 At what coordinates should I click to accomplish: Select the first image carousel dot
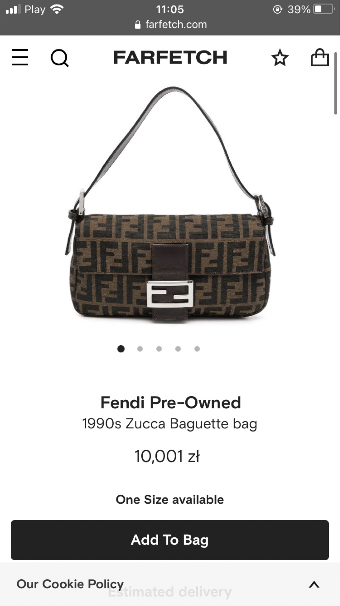[121, 349]
